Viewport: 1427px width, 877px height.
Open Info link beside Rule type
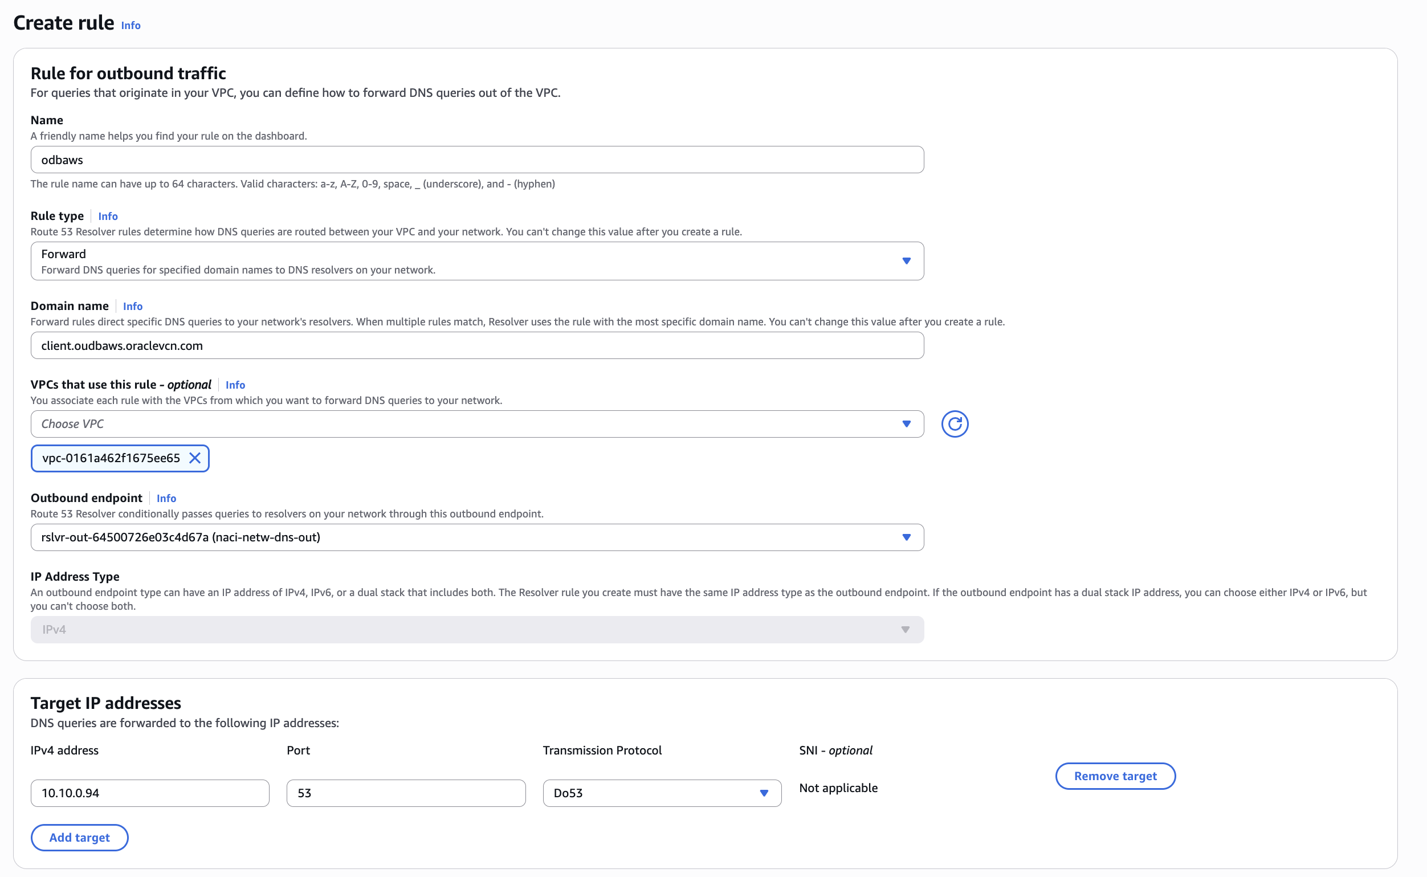click(108, 217)
